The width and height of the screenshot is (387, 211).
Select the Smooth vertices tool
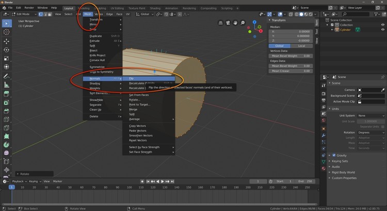point(7,153)
